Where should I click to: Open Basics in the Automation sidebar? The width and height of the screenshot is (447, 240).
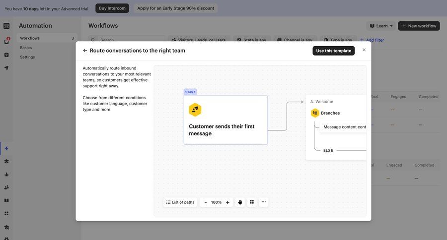(26, 48)
